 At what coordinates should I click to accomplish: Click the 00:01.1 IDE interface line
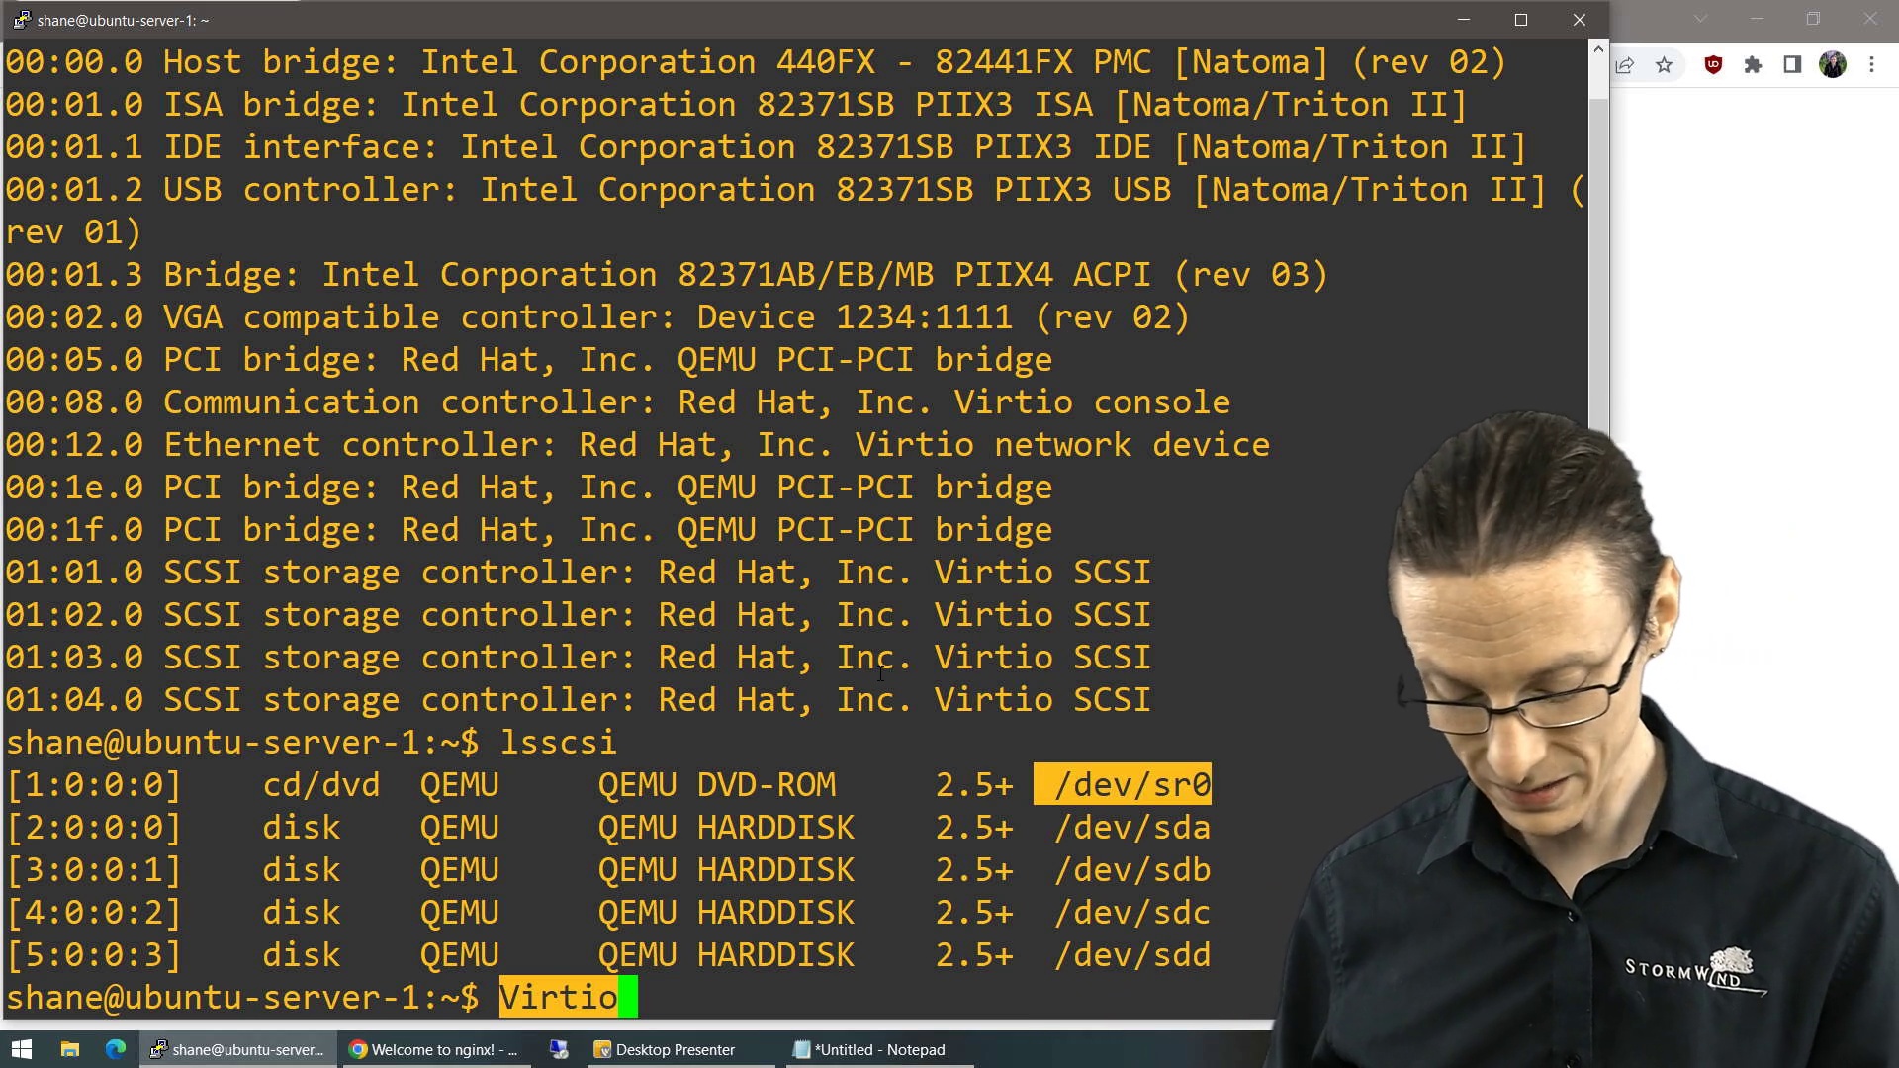click(767, 146)
